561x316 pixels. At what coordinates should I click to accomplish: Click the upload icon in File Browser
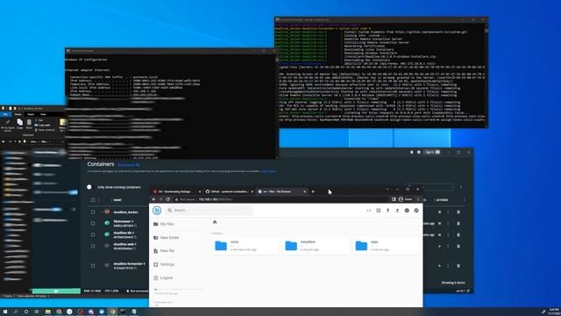point(397,211)
